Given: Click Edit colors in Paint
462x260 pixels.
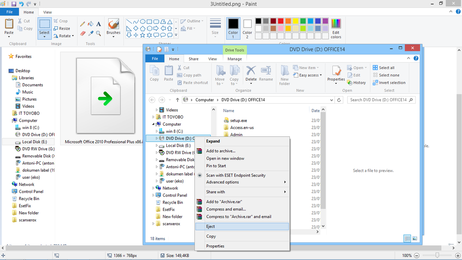Looking at the screenshot, I should 336,29.
